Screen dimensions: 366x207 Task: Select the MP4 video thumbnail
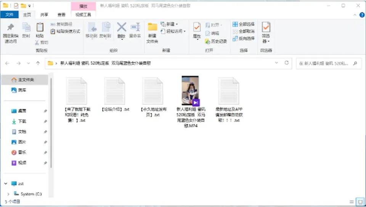(x=191, y=91)
